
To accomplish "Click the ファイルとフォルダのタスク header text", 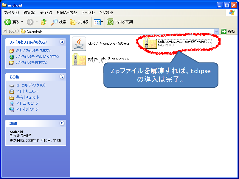I will click(x=28, y=42).
